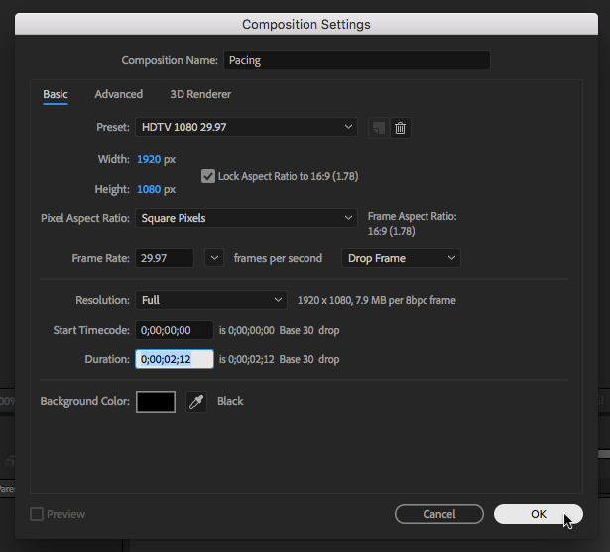This screenshot has width=610, height=552.
Task: Open the Drop Frame dropdown
Action: tap(401, 258)
